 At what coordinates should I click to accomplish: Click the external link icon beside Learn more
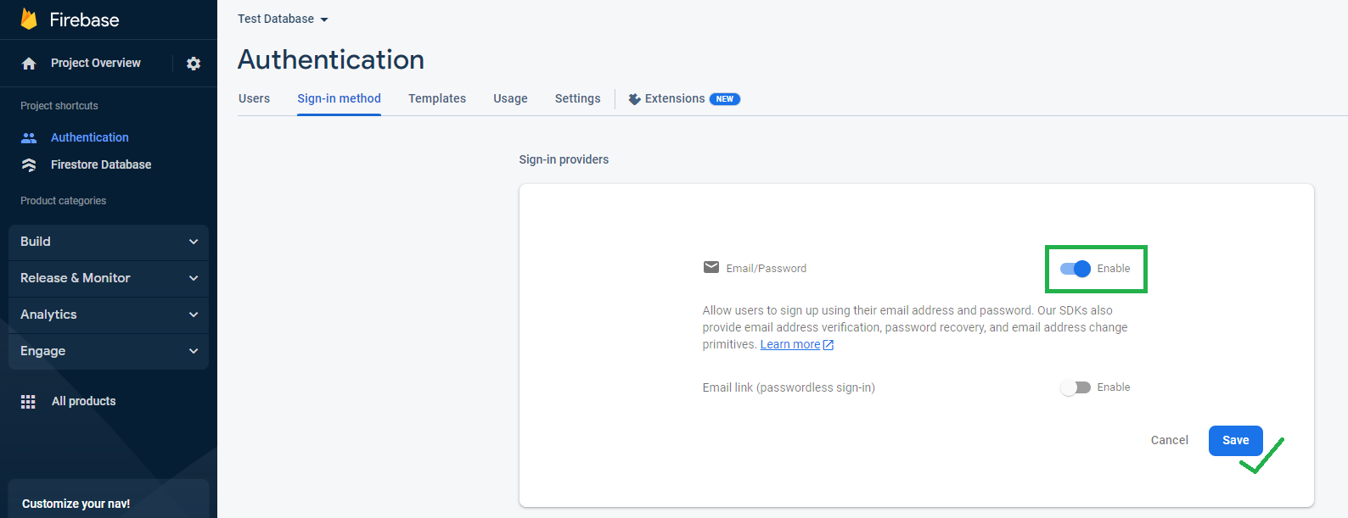point(828,345)
